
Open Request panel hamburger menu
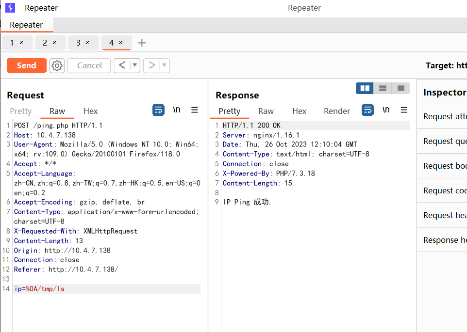[195, 110]
